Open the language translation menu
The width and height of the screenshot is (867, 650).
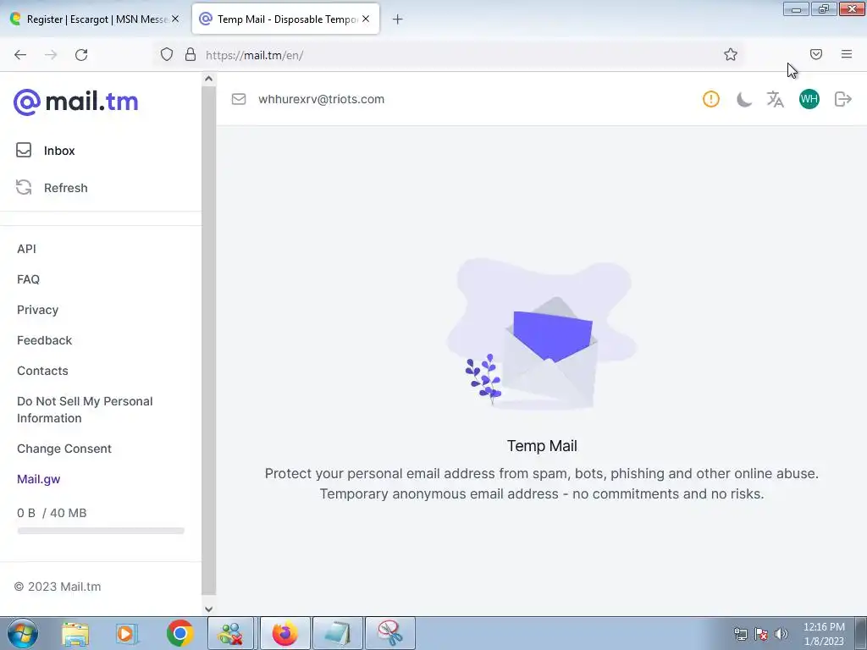(x=776, y=100)
